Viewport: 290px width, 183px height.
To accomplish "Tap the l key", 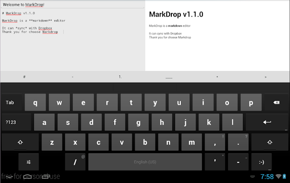I will (x=232, y=122).
